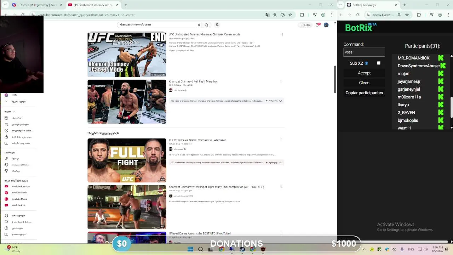The height and width of the screenshot is (255, 453).
Task: Open YouTube notifications bell
Action: [x=318, y=25]
